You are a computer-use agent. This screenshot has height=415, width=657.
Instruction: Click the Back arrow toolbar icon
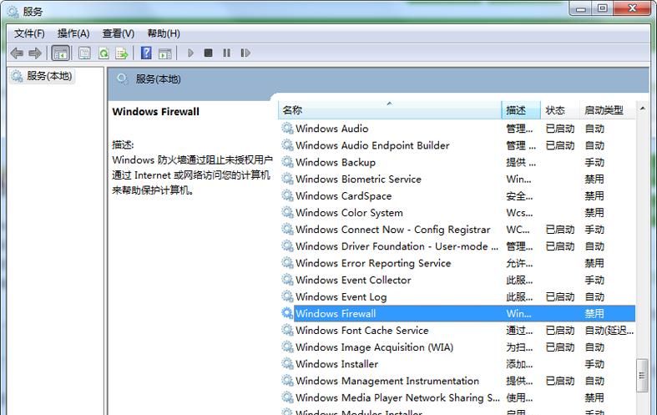pos(17,53)
